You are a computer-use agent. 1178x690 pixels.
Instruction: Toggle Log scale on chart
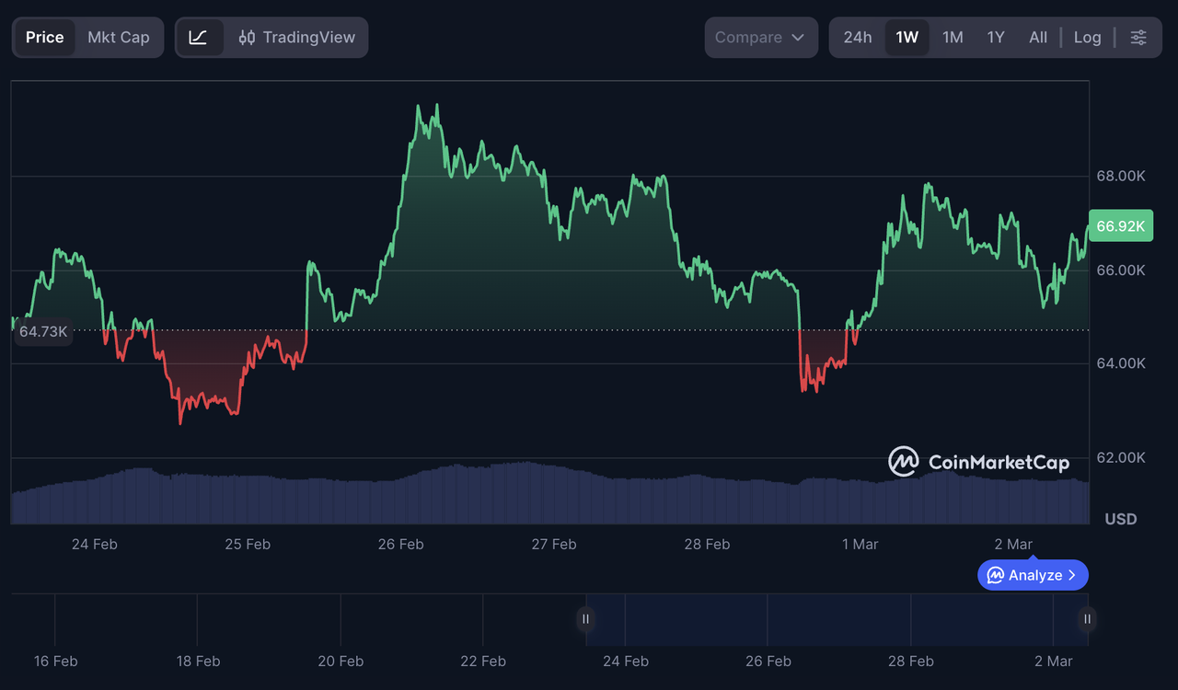tap(1087, 38)
